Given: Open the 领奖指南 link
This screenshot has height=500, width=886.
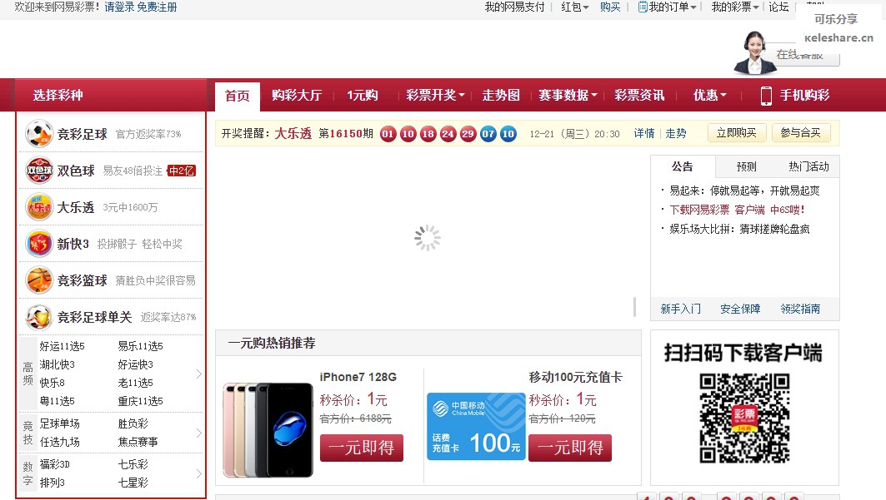Looking at the screenshot, I should (800, 309).
